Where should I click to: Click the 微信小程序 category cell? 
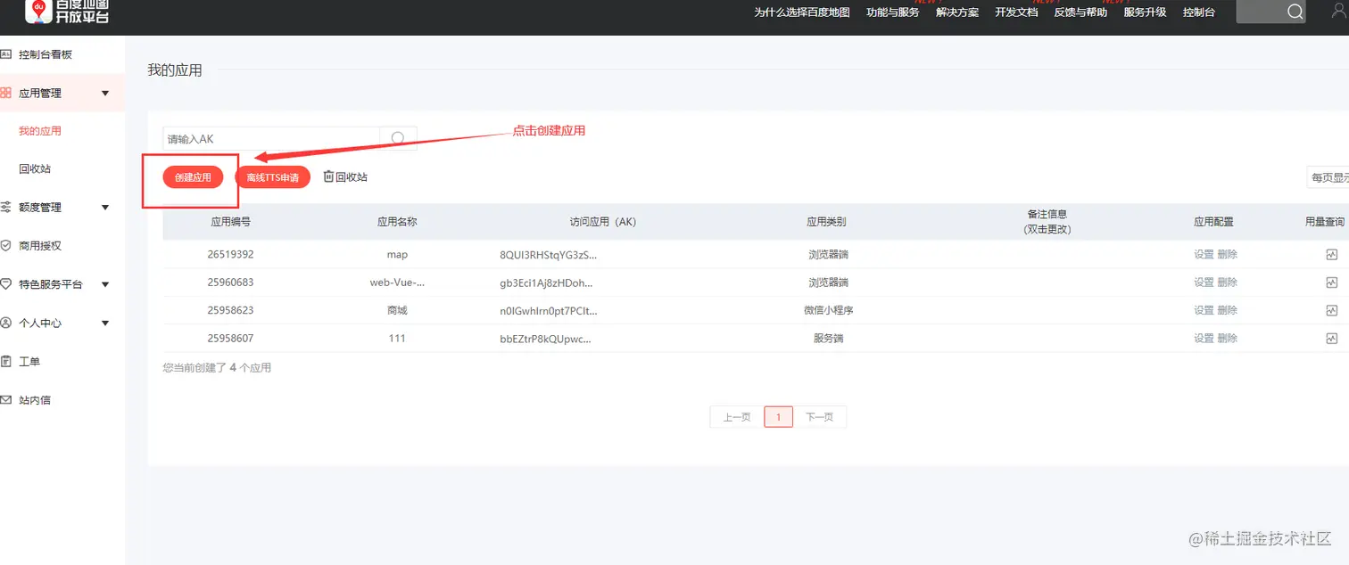[829, 310]
